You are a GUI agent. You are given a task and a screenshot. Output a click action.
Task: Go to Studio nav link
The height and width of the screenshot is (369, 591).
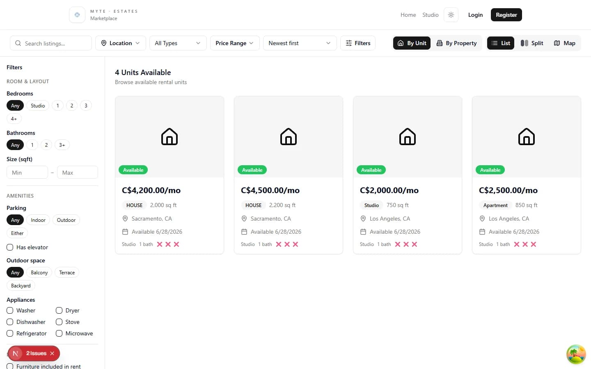431,15
